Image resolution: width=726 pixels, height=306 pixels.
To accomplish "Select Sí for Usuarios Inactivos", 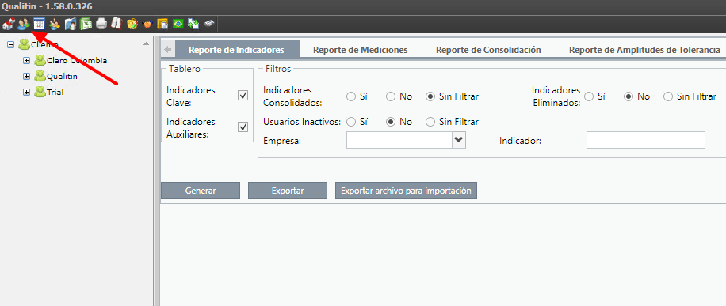I will pyautogui.click(x=351, y=122).
